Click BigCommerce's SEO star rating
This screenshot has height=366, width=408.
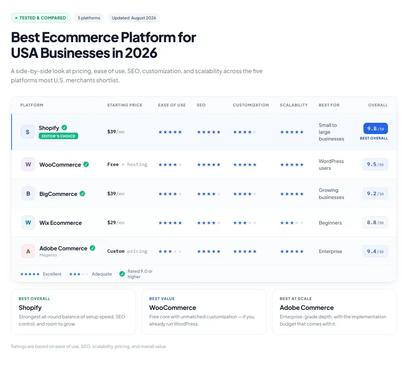209,194
